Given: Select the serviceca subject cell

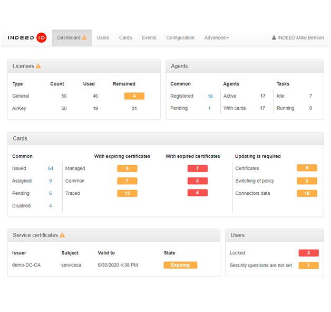Looking at the screenshot, I should click(71, 265).
